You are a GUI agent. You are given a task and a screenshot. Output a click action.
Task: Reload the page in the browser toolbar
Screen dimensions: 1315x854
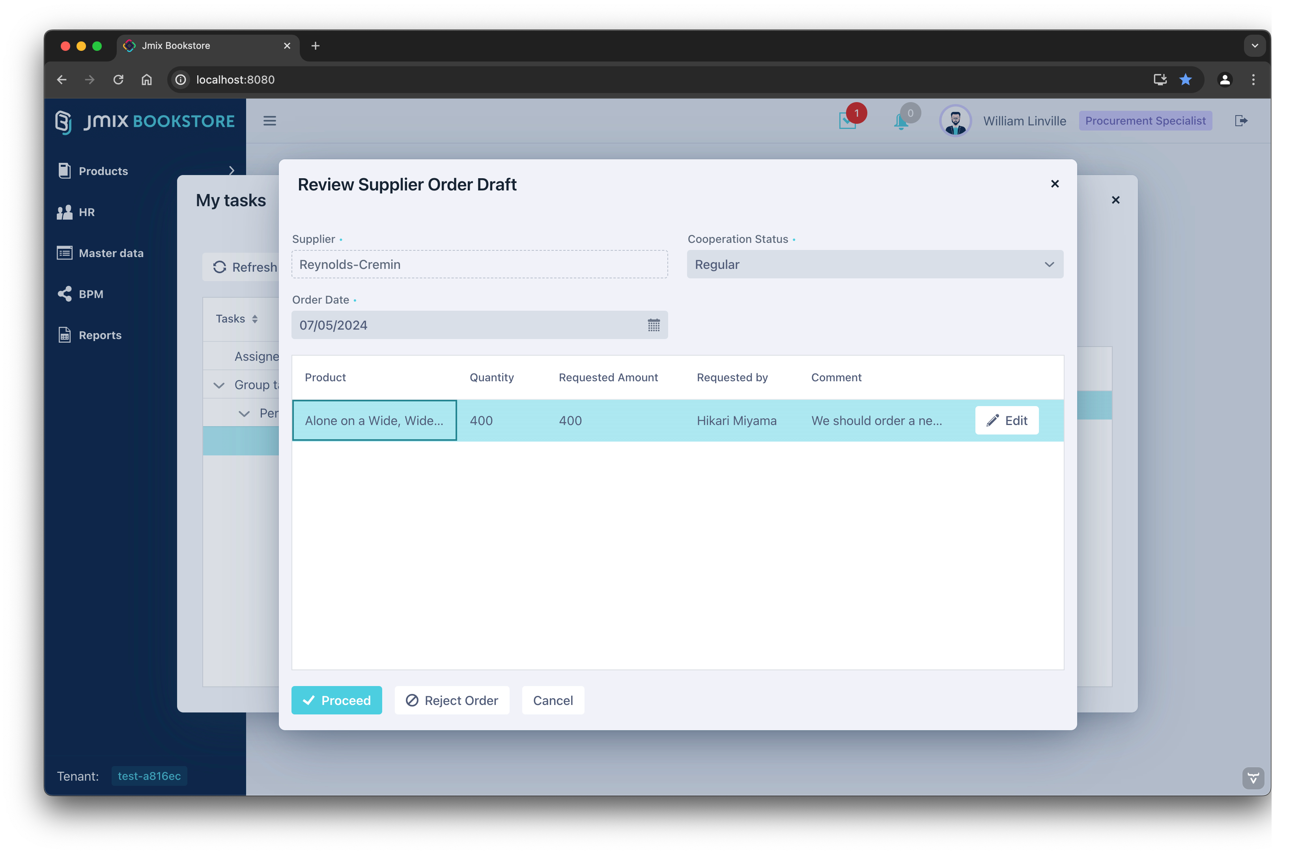pos(118,80)
